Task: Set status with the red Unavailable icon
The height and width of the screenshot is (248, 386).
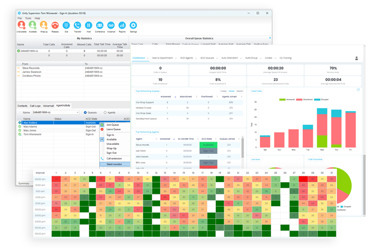Action: coord(21,25)
